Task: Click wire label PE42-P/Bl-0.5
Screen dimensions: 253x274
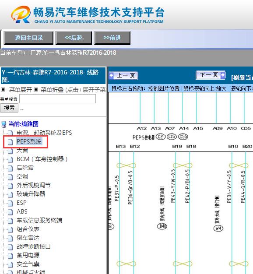Action: (187, 186)
